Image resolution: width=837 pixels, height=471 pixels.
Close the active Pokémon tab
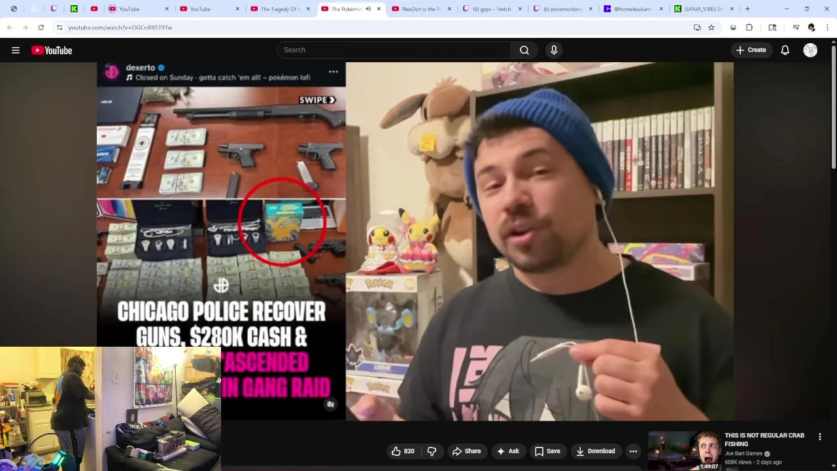(379, 9)
